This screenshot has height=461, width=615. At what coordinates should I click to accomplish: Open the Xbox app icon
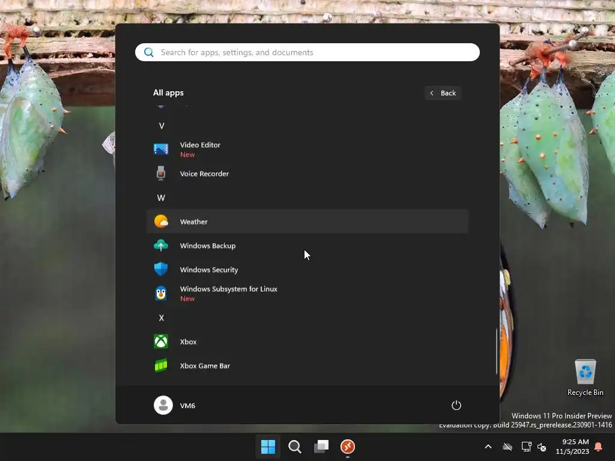(161, 342)
